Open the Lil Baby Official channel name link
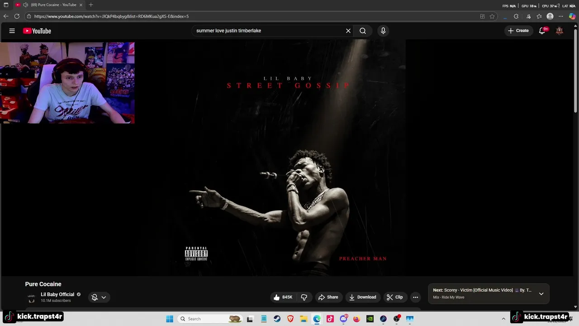The image size is (579, 326). 57,294
